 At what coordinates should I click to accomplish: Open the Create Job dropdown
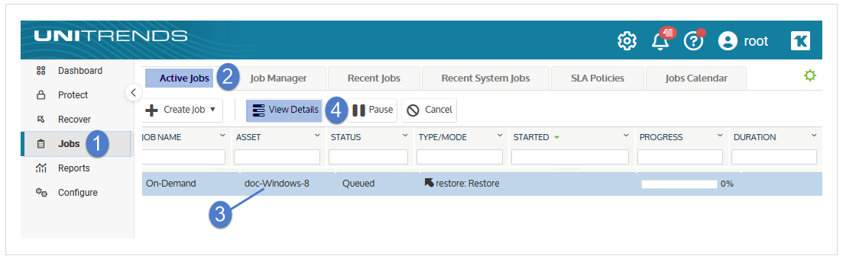point(183,110)
